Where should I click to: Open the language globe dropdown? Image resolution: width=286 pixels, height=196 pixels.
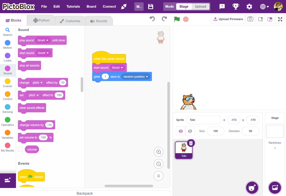pyautogui.click(x=263, y=6)
